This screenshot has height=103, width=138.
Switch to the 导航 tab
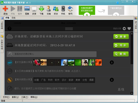[14, 18]
